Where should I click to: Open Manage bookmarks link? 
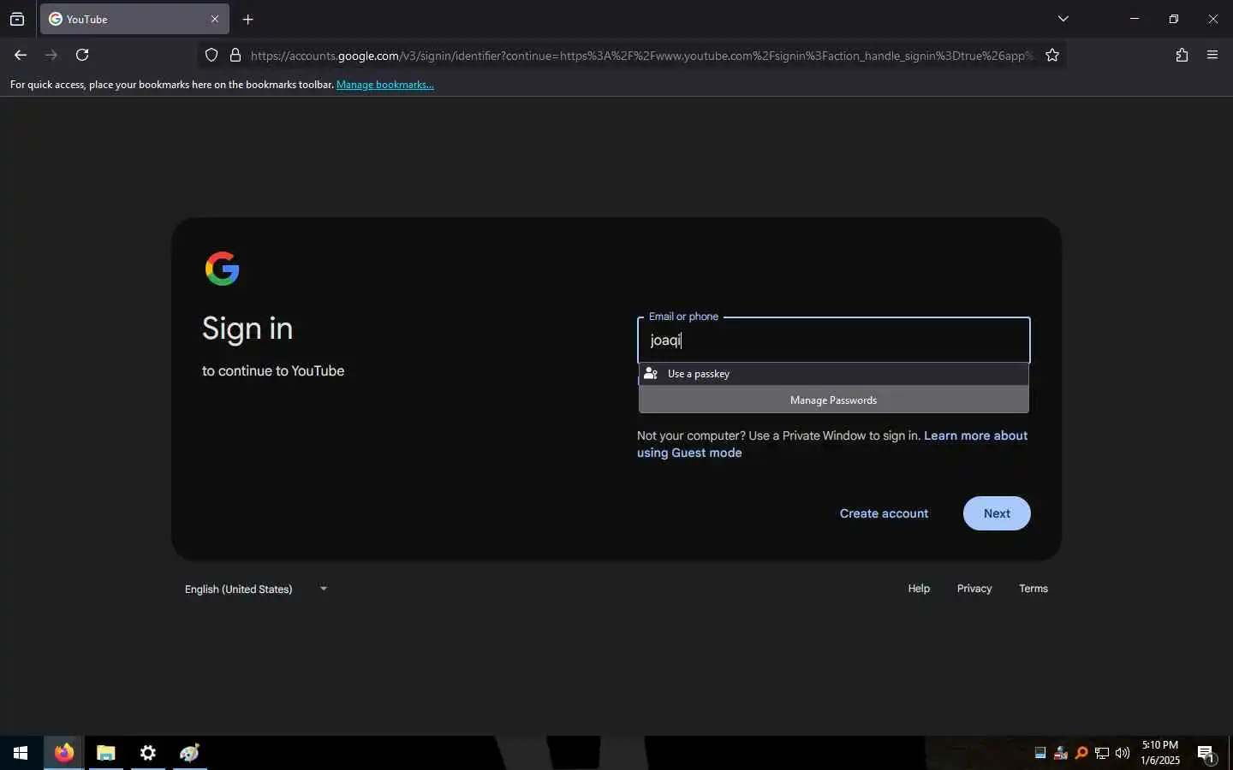385,85
